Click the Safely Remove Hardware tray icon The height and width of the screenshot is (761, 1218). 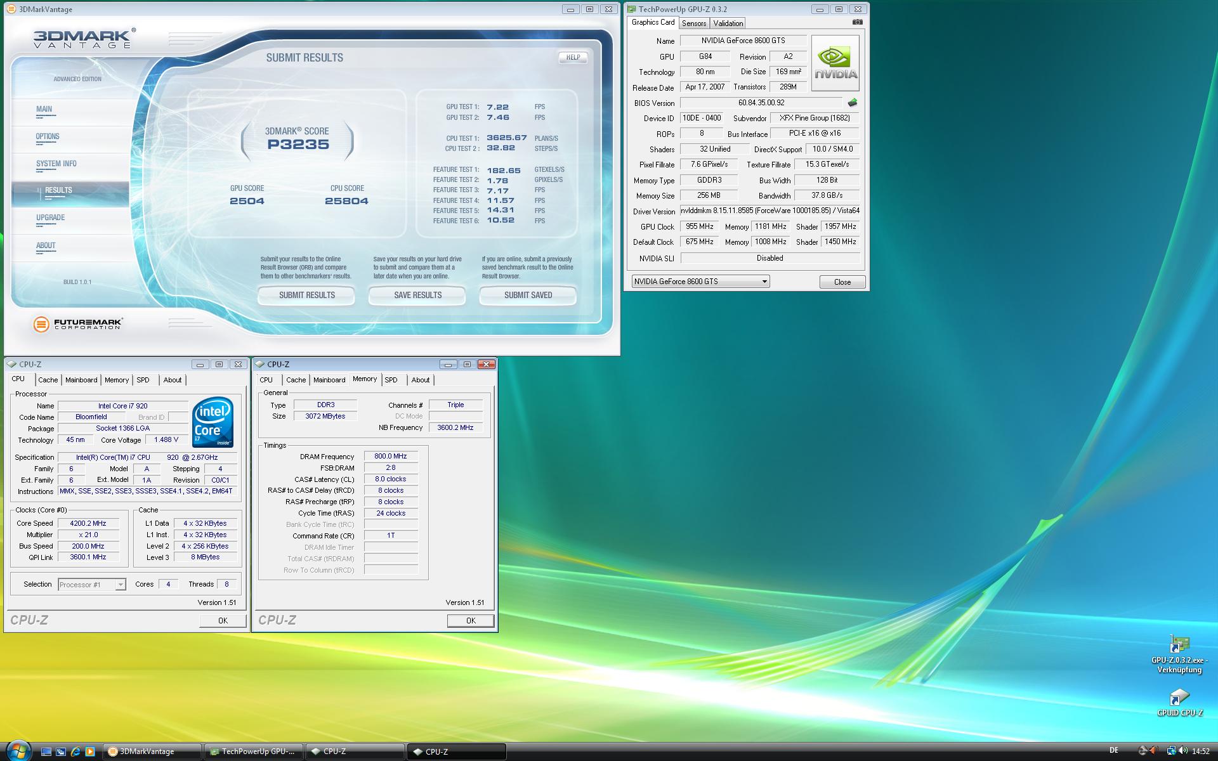coord(1143,751)
